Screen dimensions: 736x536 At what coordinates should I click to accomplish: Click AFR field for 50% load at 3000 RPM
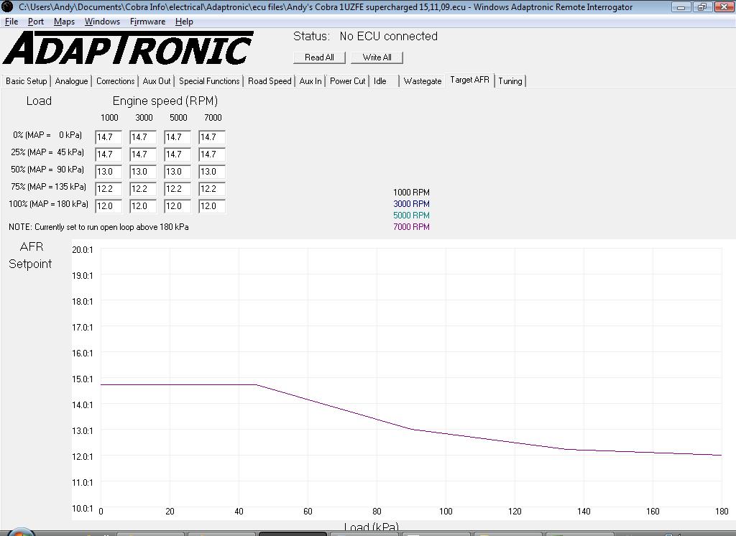click(143, 172)
